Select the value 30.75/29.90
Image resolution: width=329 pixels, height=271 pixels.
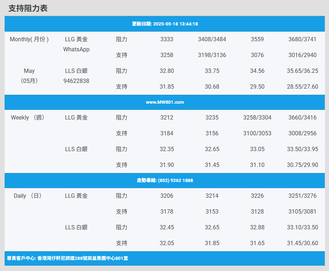[x=302, y=165]
